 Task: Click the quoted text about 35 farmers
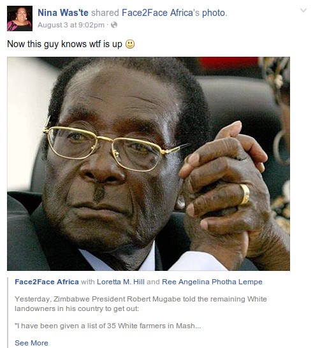108,326
